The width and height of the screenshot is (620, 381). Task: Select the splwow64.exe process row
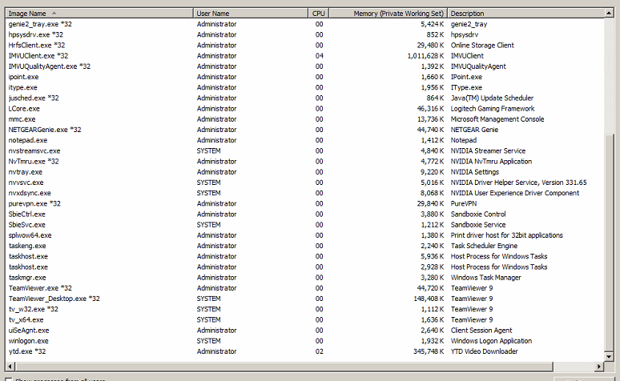point(304,235)
